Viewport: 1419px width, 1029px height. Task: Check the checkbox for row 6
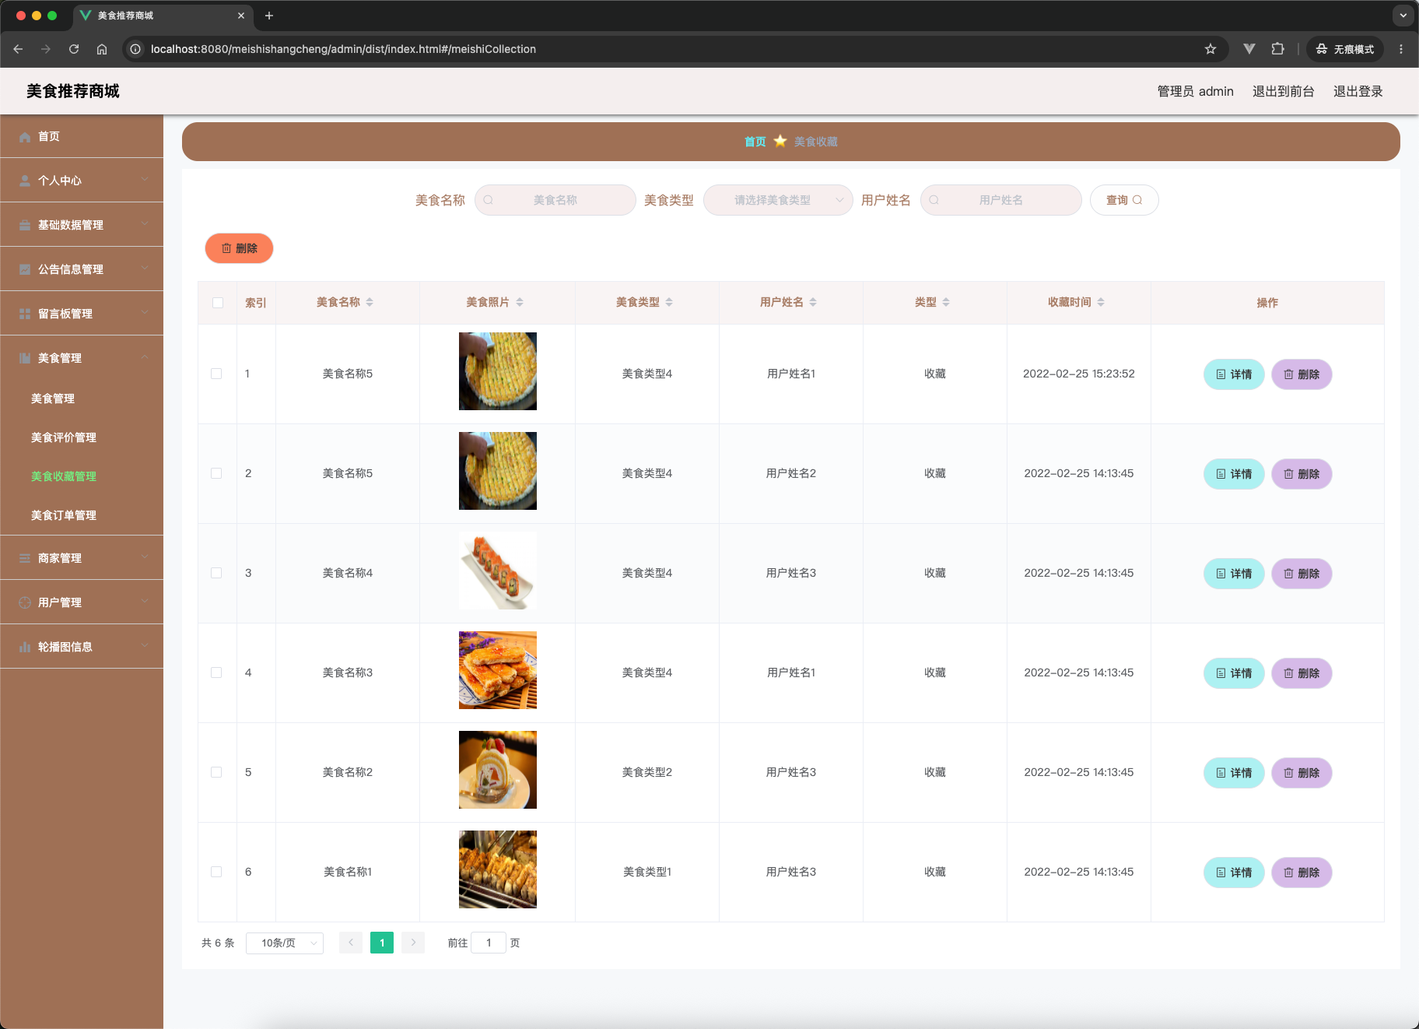pos(216,872)
